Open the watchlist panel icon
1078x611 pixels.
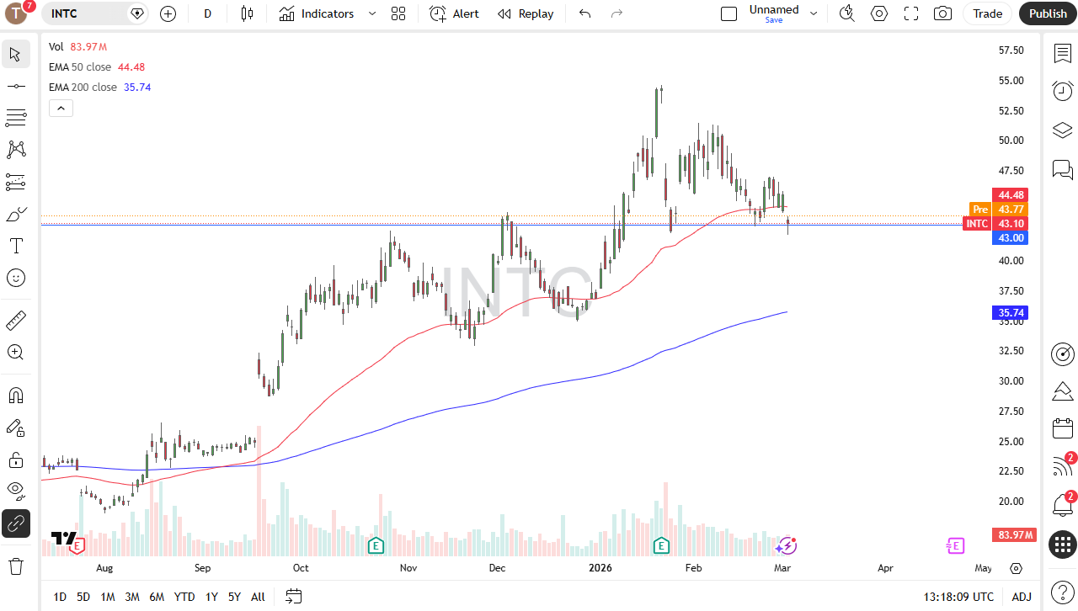point(1063,54)
